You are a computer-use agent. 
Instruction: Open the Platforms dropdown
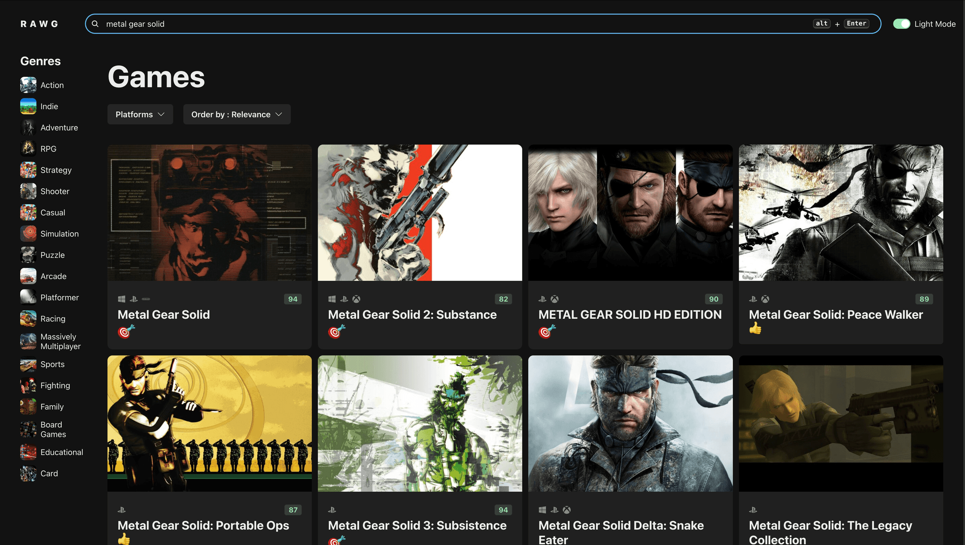click(140, 114)
